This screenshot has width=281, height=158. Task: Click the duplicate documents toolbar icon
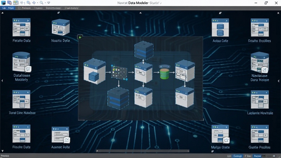tap(9, 3)
